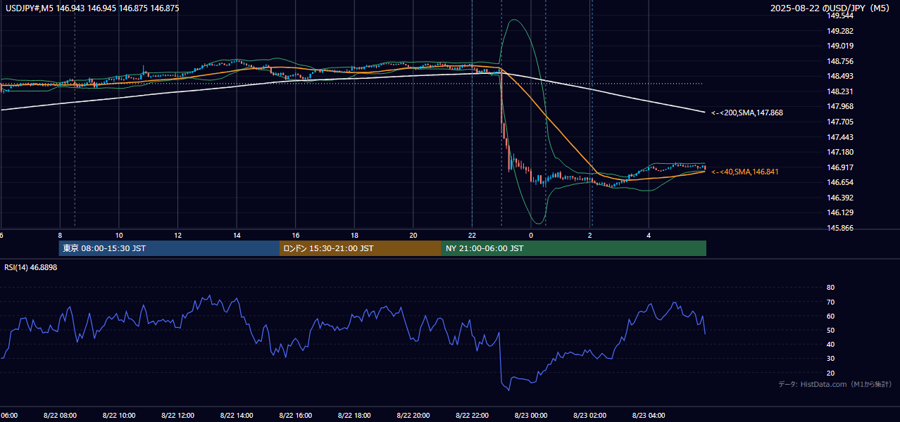900x422 pixels.
Task: Click the 200 SMA 147.868 label
Action: point(747,113)
